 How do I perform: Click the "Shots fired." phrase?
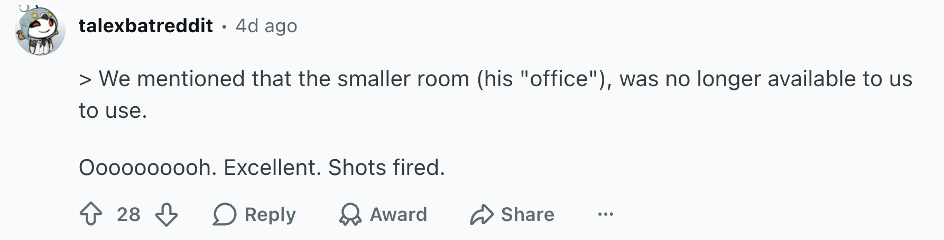point(387,168)
